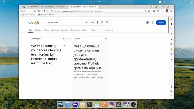
Task: Open Calendar from the dock
Action: point(97,104)
